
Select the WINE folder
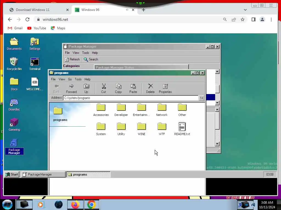(x=141, y=129)
